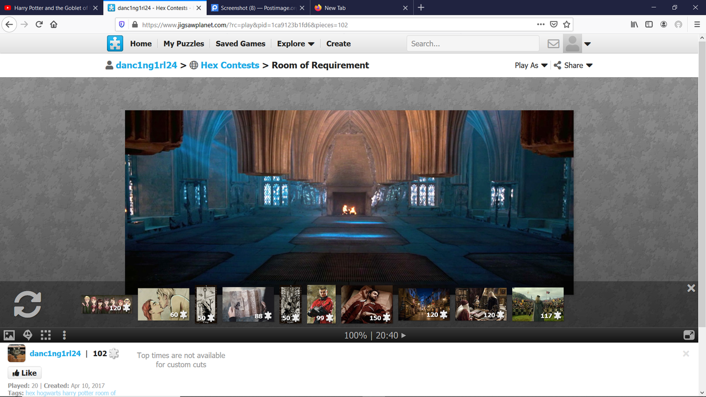The width and height of the screenshot is (706, 397).
Task: Open the 150-piece sleeping man puzzle thumbnail
Action: tap(367, 304)
